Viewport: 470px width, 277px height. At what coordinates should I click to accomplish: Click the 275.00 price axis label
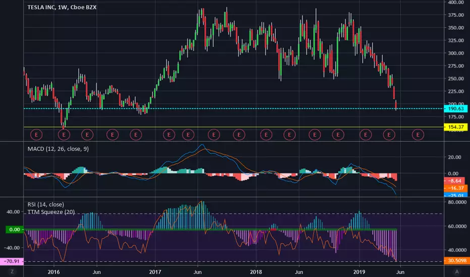click(x=455, y=66)
